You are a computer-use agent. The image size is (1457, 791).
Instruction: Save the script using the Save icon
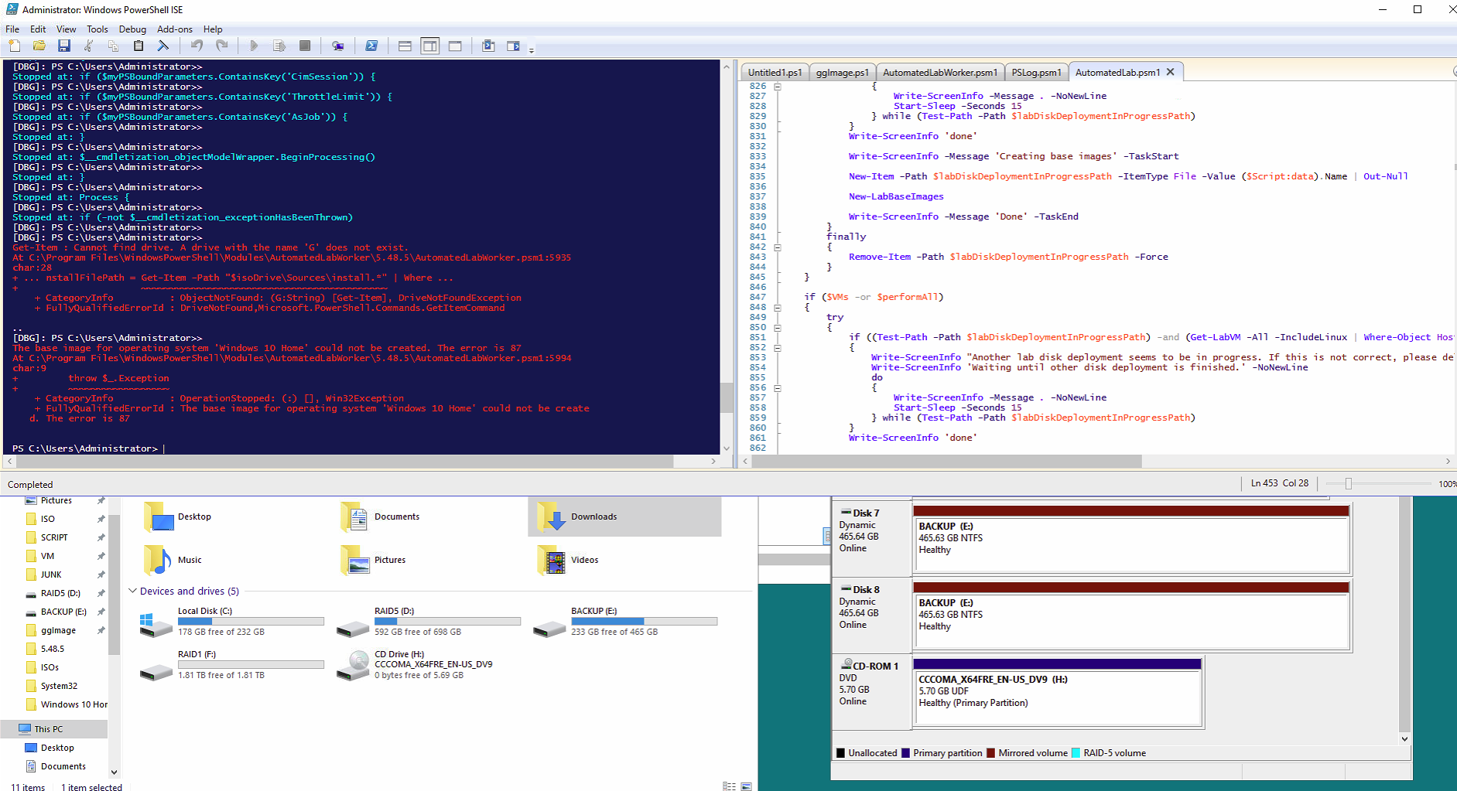tap(64, 46)
